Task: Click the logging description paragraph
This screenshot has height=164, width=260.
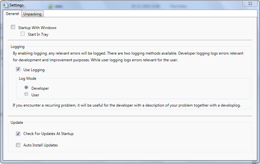Action: (128, 57)
